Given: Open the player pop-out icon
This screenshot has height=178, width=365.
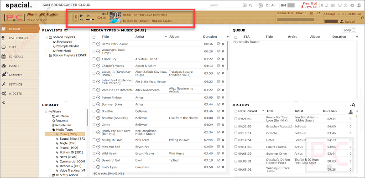Looking at the screenshot, I should pos(107,14).
